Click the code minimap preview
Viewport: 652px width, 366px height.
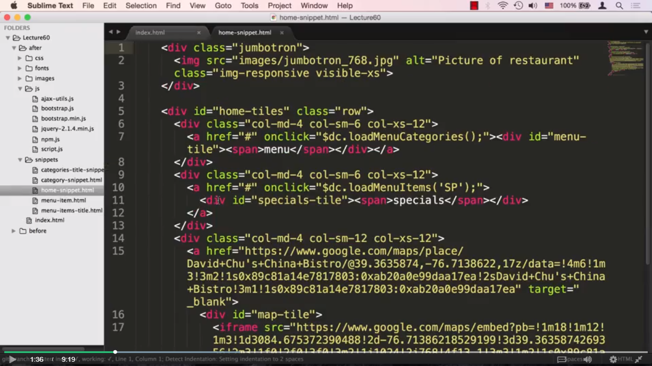click(625, 58)
